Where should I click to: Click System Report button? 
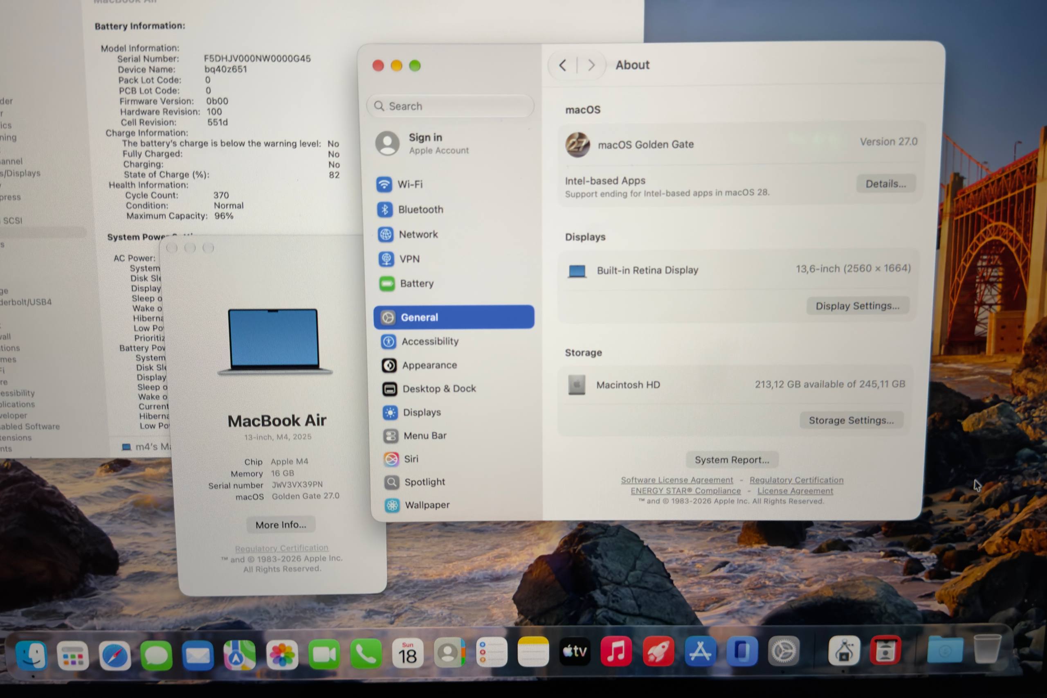click(732, 460)
